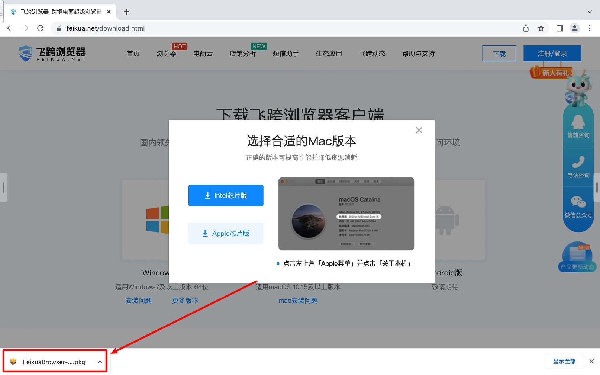
Task: Go back using the browser back arrow
Action: pos(10,28)
